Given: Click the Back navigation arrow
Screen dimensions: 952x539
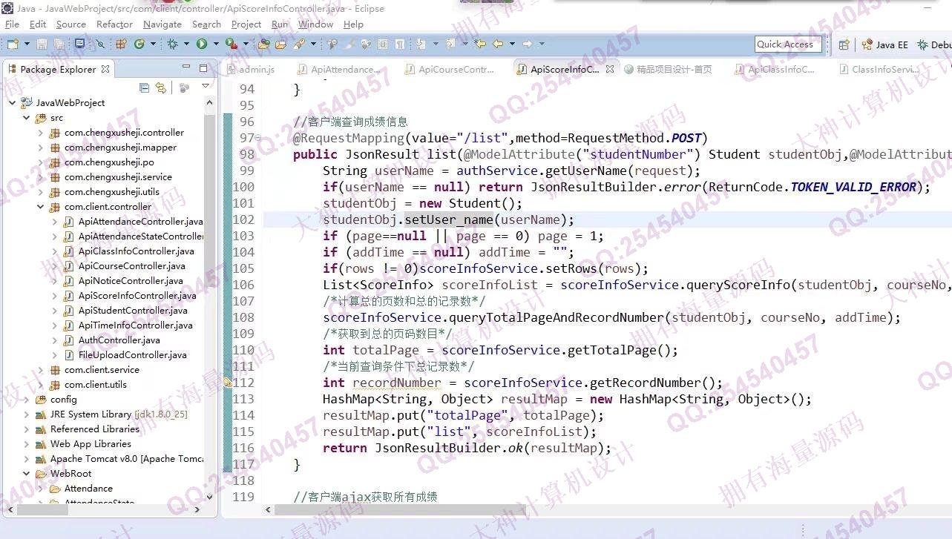Looking at the screenshot, I should (x=497, y=44).
